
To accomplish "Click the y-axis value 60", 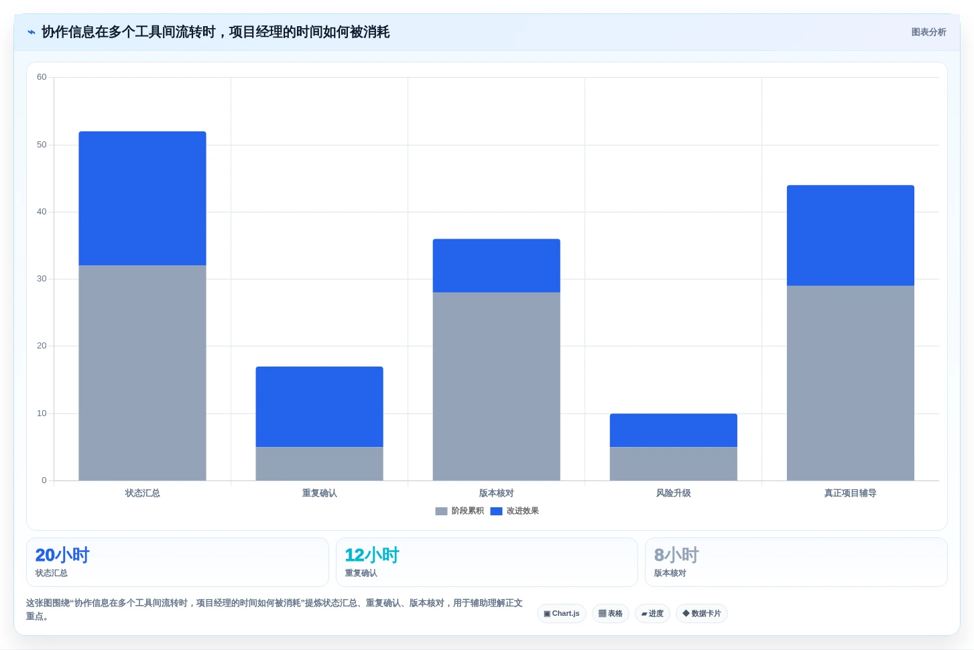I will tap(42, 77).
